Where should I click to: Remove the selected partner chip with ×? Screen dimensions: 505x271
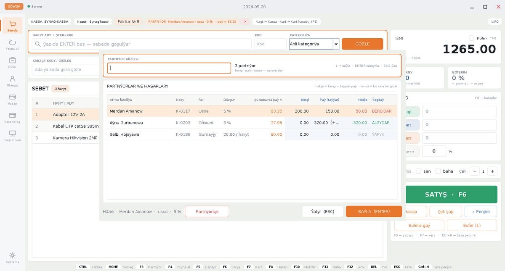(x=245, y=21)
